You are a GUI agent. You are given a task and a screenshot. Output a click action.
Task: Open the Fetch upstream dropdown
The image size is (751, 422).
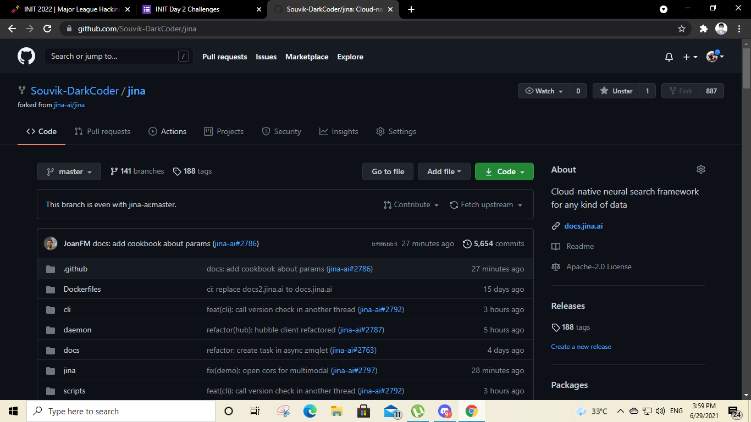486,204
